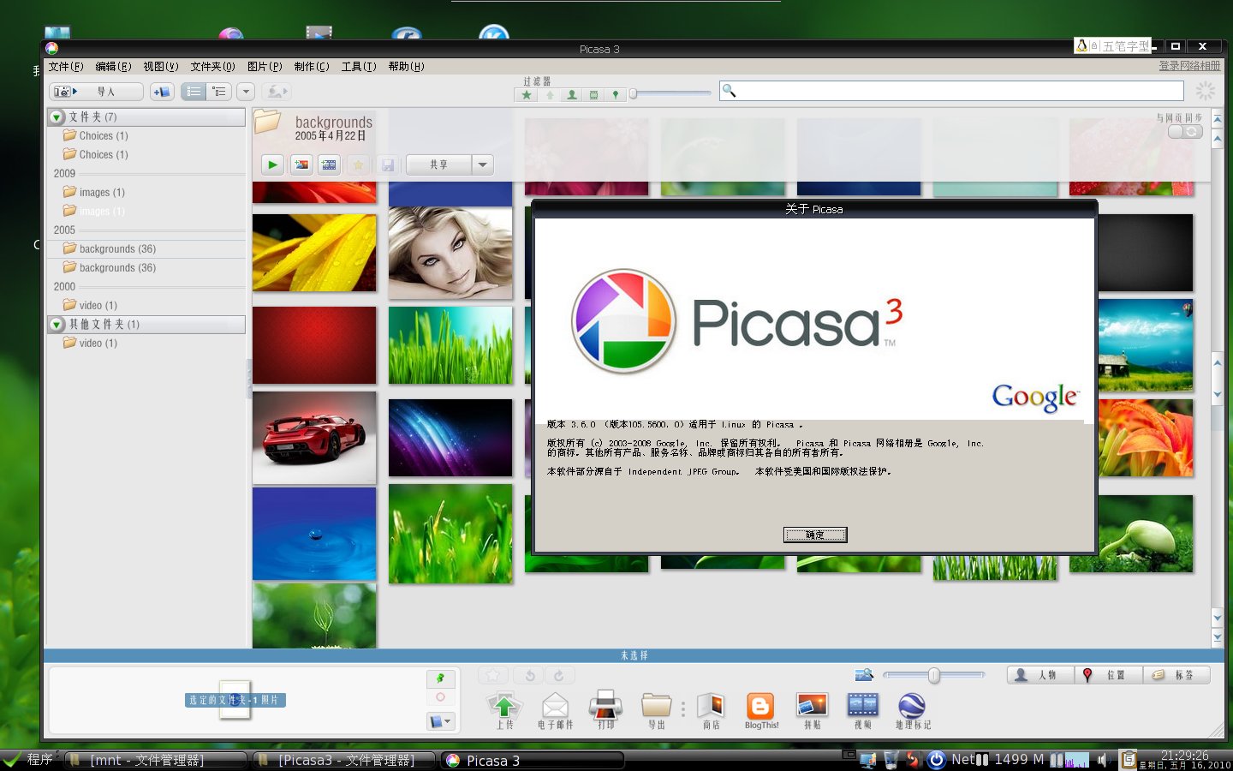Toggle the uploaded photos filter arrow
This screenshot has height=771, width=1233.
point(550,95)
